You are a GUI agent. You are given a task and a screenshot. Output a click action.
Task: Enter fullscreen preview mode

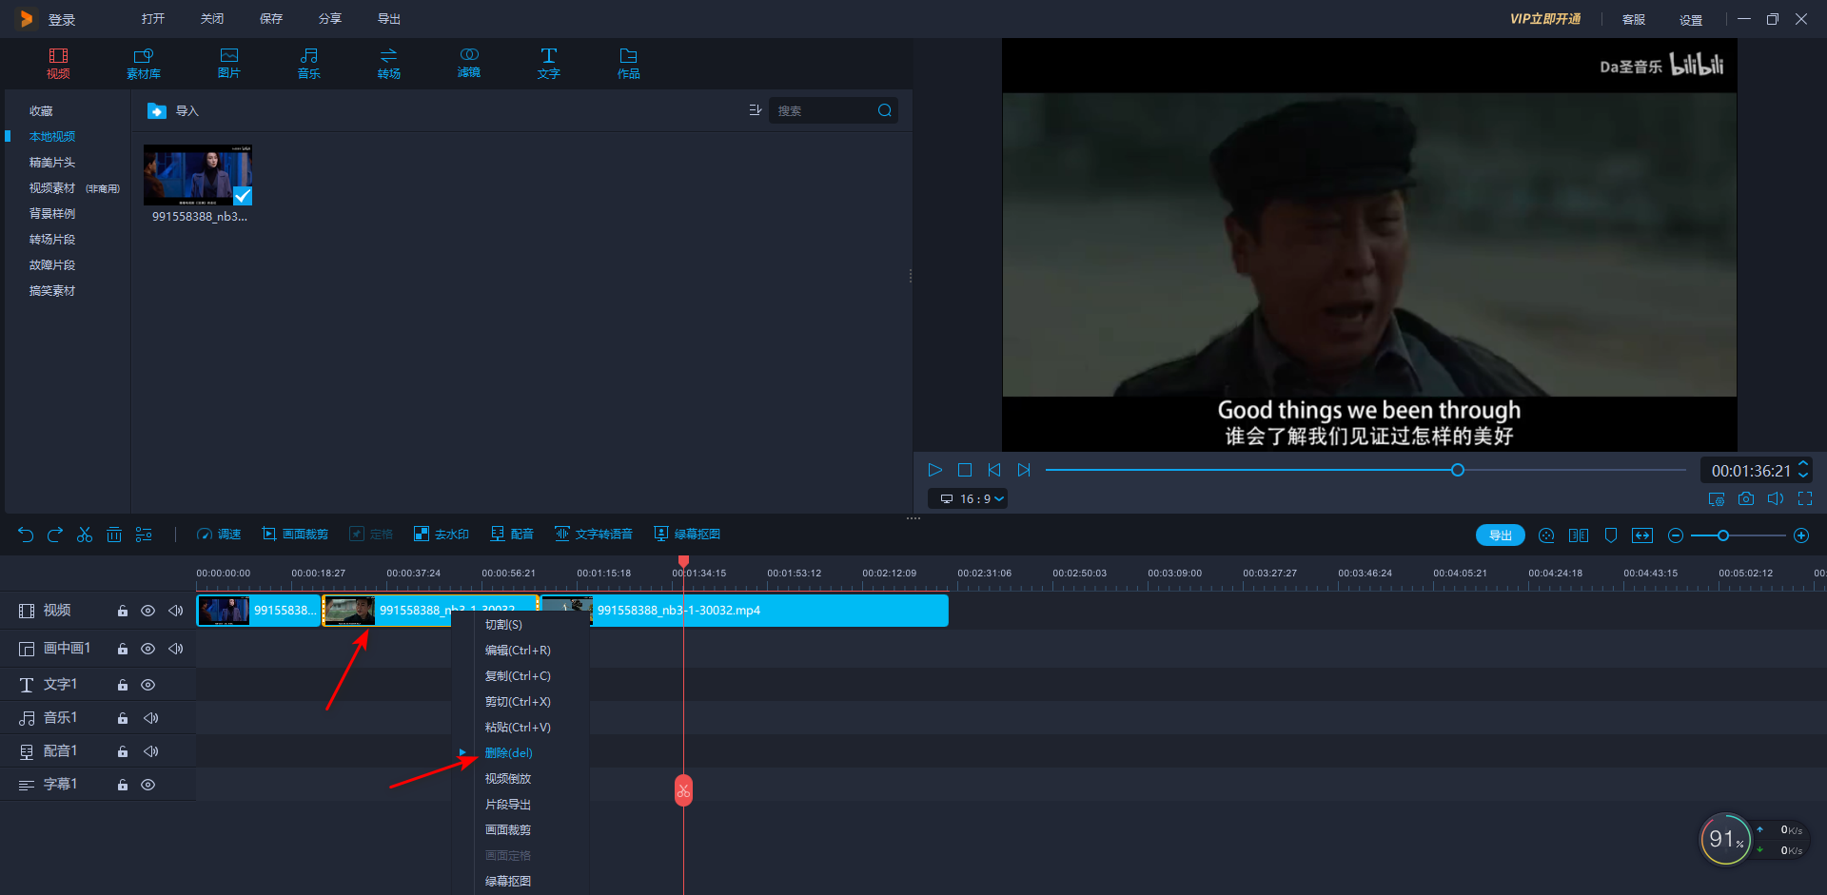[1804, 498]
